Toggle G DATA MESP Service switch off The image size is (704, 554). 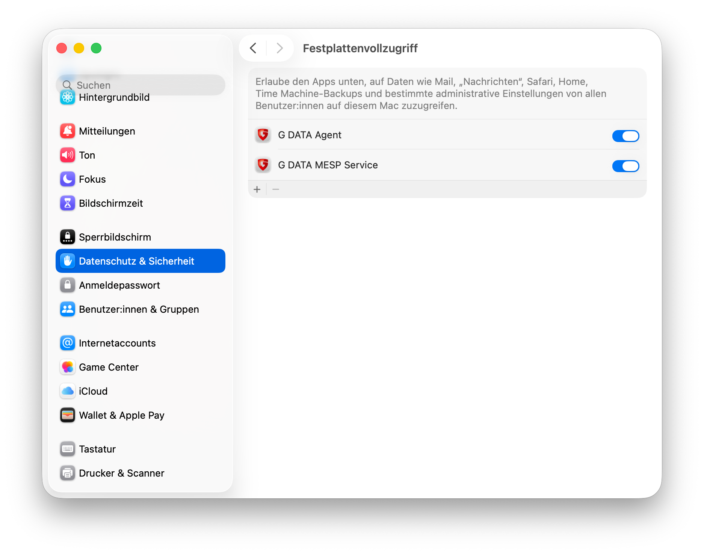click(x=625, y=166)
